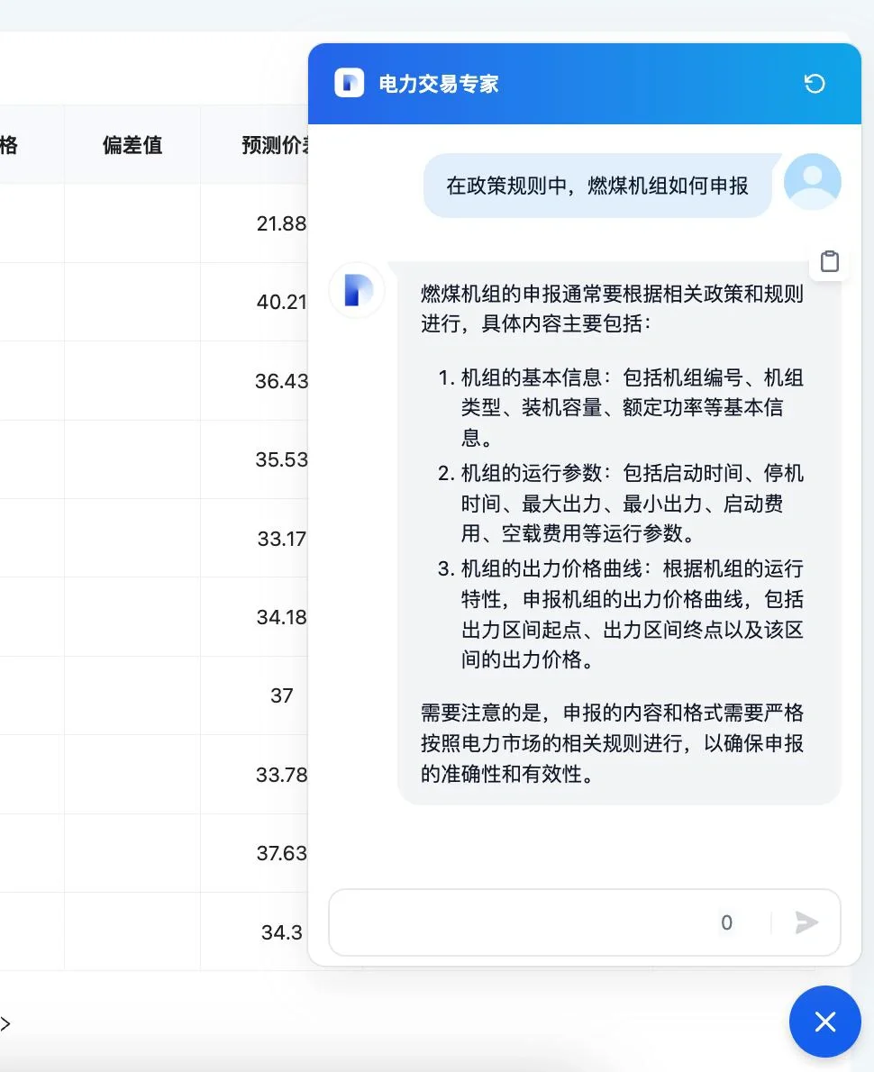Select the 偏差值 column header
This screenshot has height=1072, width=874.
132,144
